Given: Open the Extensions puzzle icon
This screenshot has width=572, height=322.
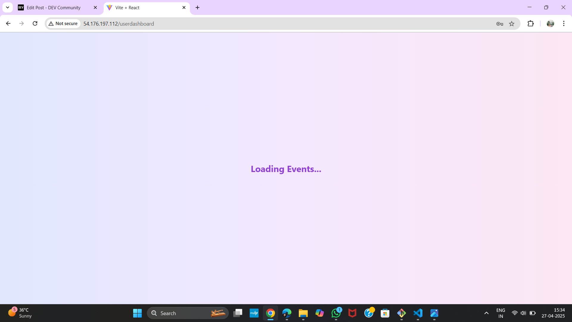Looking at the screenshot, I should click(x=531, y=24).
